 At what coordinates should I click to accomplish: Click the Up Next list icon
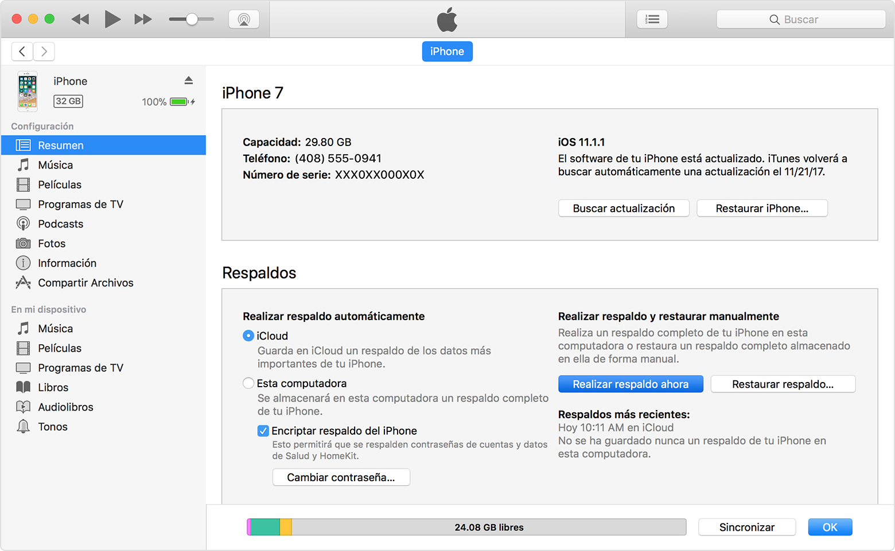[652, 18]
